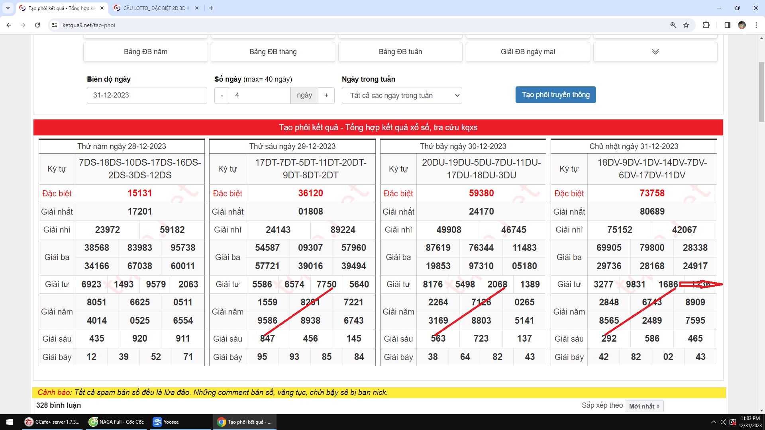Click the zoom magnifier icon in address bar

pyautogui.click(x=673, y=25)
